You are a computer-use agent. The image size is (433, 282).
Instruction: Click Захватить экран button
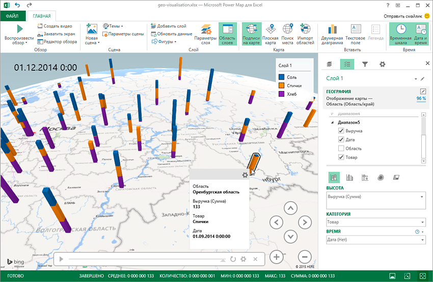pos(57,34)
